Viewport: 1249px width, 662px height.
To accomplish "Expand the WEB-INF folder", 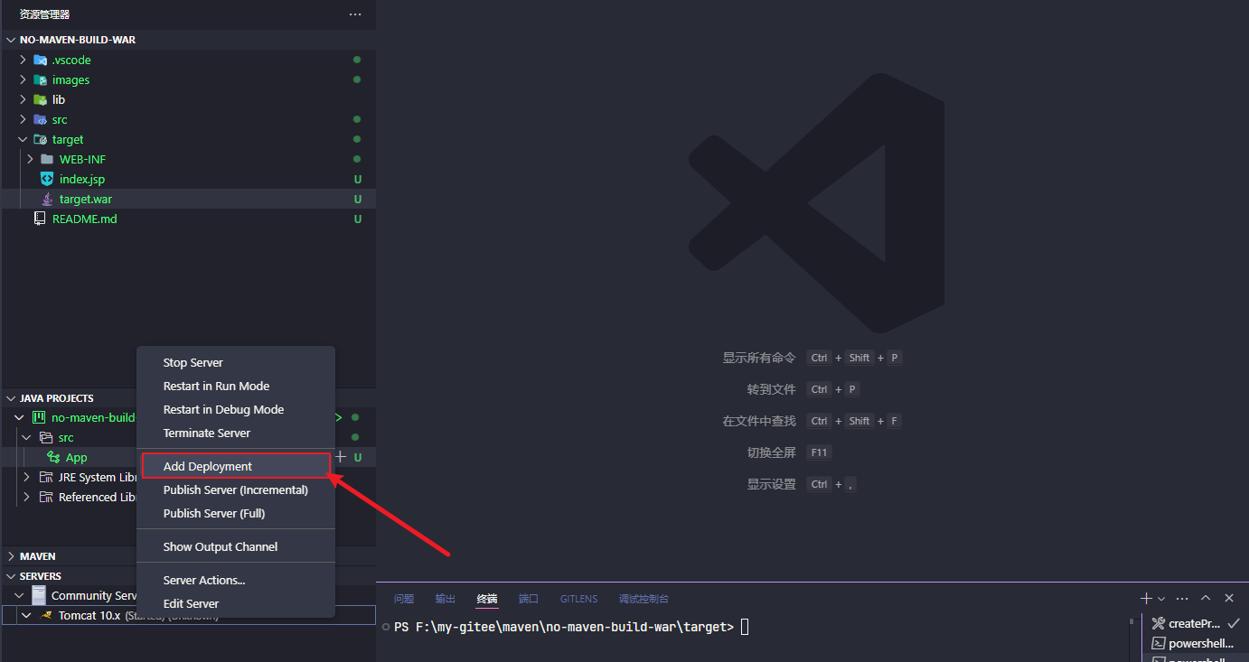I will (x=31, y=159).
